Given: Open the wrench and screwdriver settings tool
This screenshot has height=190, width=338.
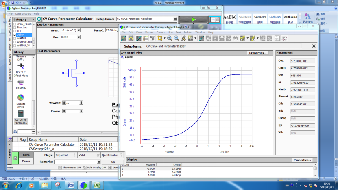Looking at the screenshot, I should point(183,38).
